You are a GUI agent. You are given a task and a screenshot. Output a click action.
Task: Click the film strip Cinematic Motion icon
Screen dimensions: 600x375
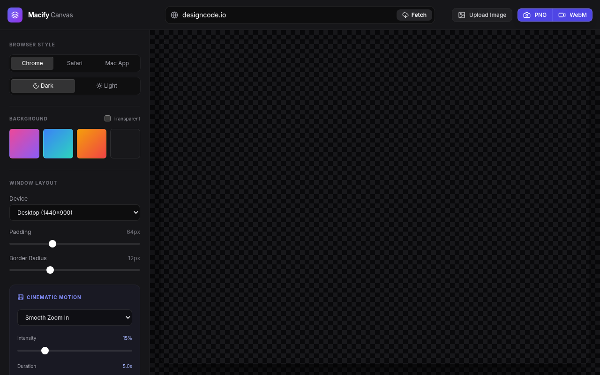[21, 297]
